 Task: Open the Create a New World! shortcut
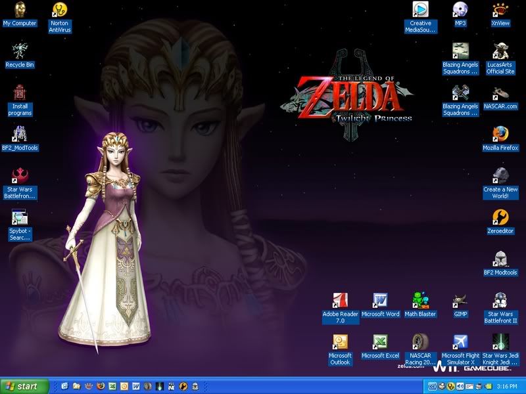pyautogui.click(x=500, y=184)
